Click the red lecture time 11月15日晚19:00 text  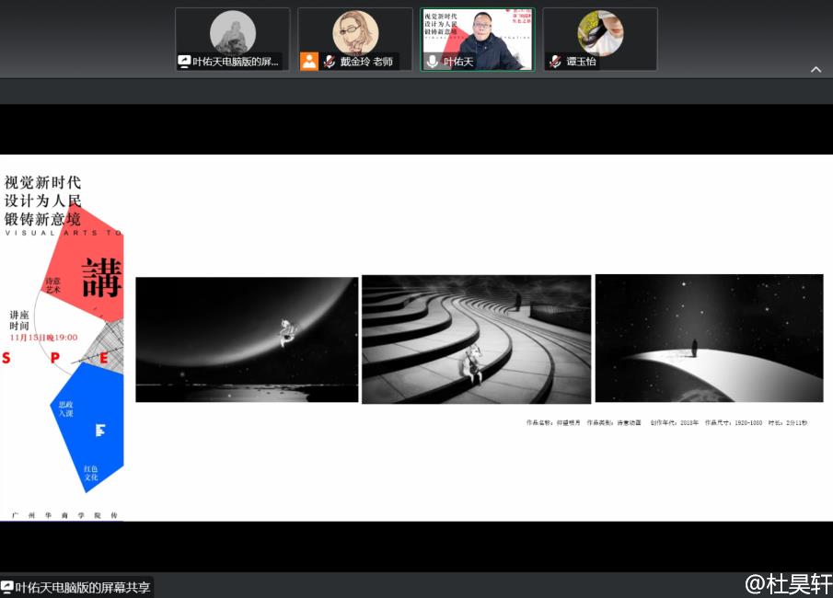[x=43, y=338]
